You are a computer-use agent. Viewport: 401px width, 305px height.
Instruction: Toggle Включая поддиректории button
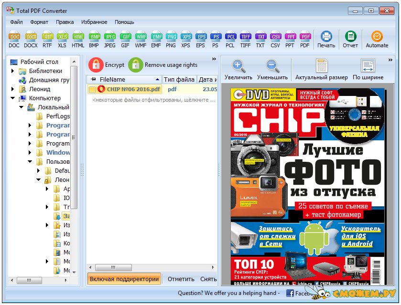[124, 279]
